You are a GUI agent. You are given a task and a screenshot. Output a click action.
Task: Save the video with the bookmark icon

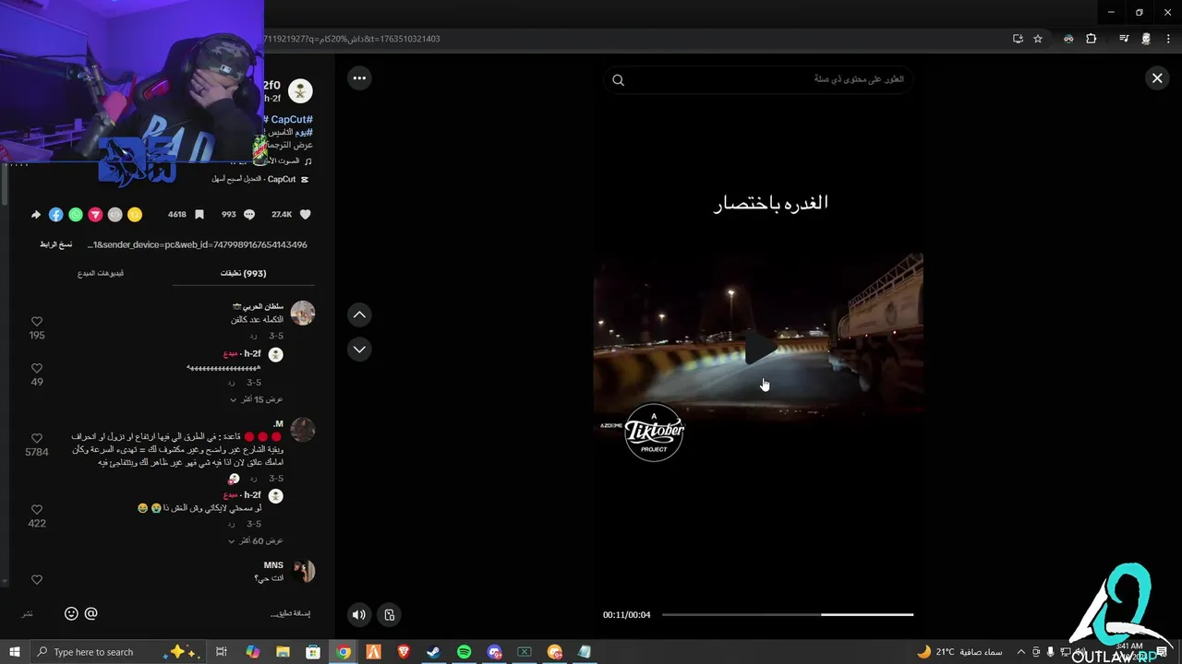(x=199, y=214)
